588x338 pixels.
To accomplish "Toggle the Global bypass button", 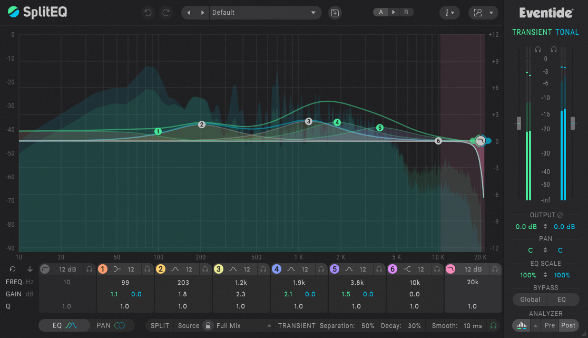I will tap(530, 300).
